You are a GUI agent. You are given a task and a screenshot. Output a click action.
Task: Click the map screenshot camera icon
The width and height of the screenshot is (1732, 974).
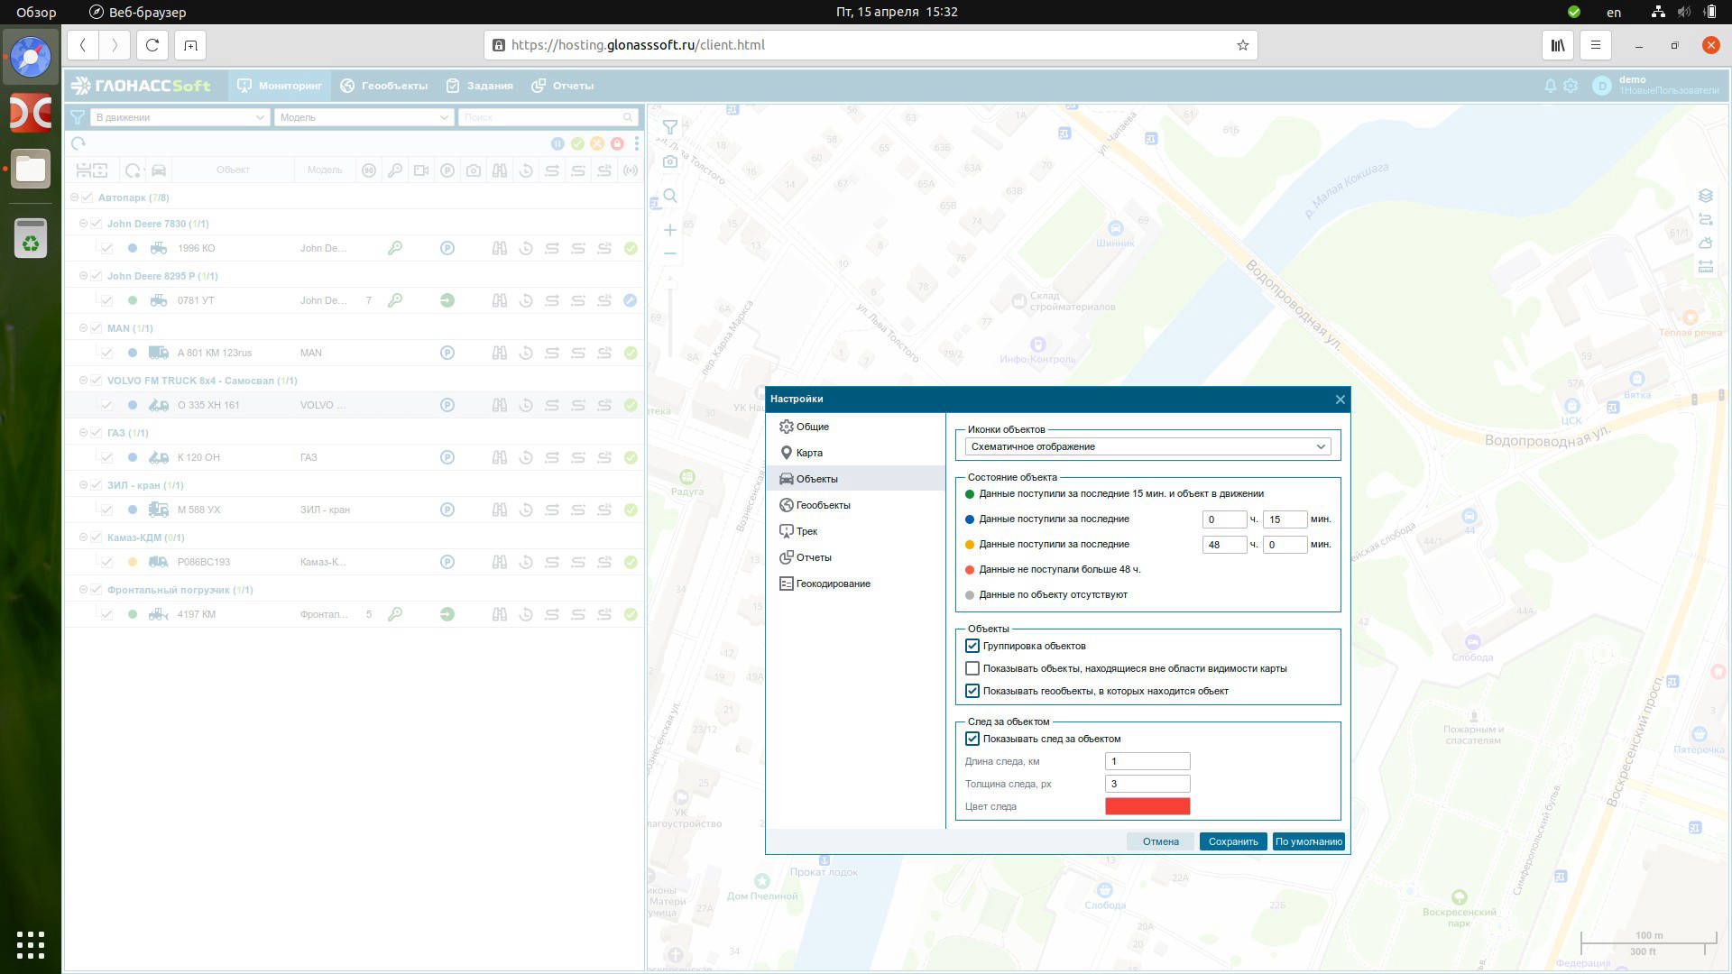[x=669, y=161]
